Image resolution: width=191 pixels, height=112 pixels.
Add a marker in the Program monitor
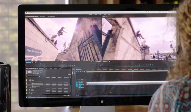129,65
